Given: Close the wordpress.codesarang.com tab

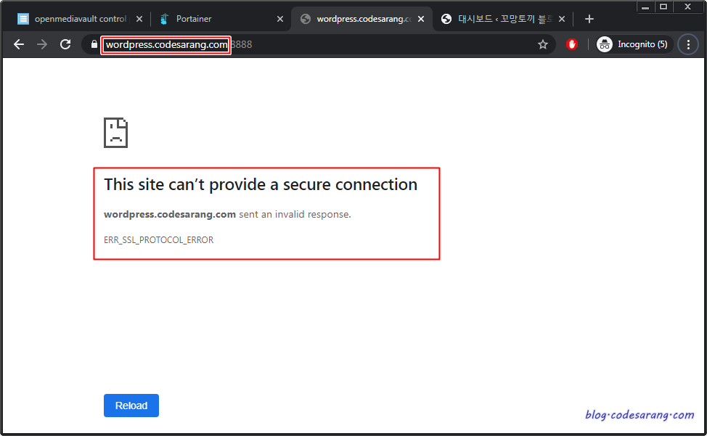Looking at the screenshot, I should pyautogui.click(x=421, y=19).
